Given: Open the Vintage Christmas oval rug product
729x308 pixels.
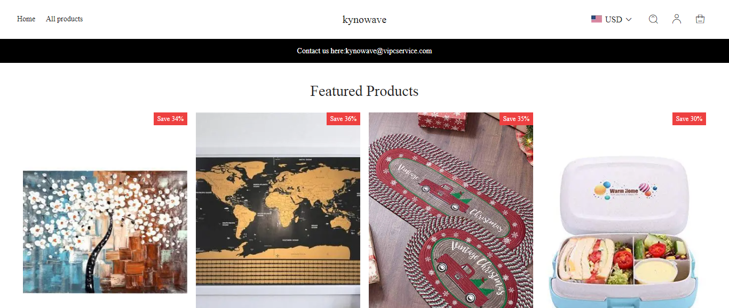Looking at the screenshot, I should pyautogui.click(x=451, y=210).
